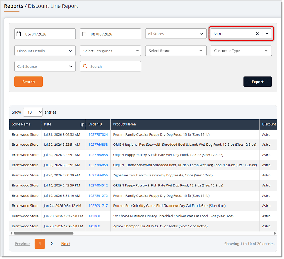Click the Previous pagination link
284x259 pixels.
23,244
